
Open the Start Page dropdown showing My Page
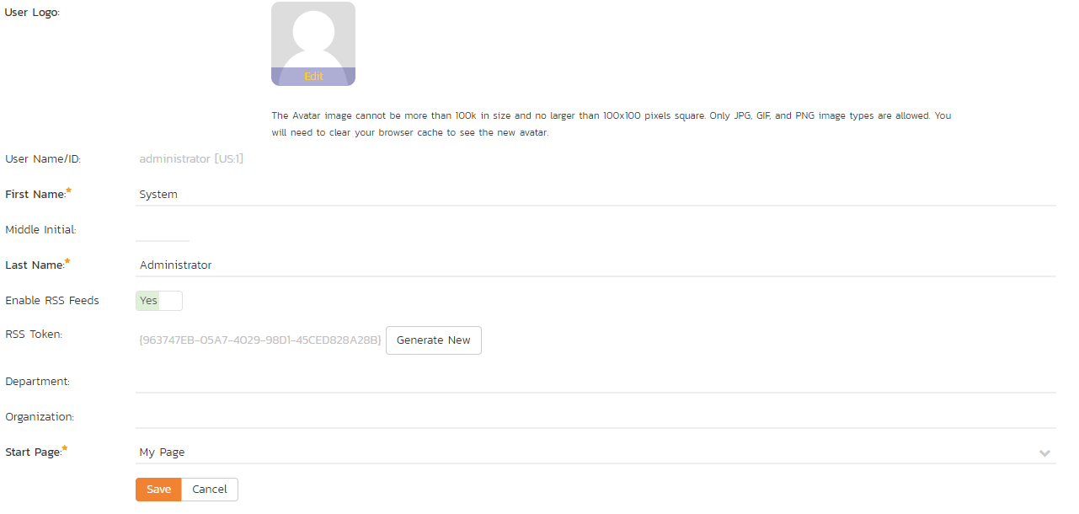click(596, 452)
